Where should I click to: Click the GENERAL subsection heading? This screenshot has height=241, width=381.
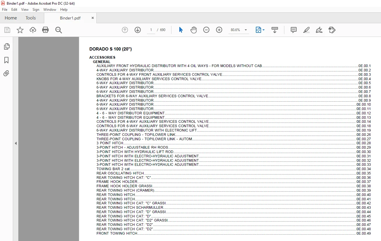pos(102,62)
